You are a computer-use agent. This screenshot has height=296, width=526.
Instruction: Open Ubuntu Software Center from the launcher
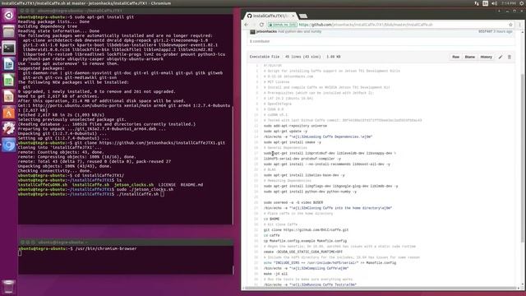tap(9, 113)
